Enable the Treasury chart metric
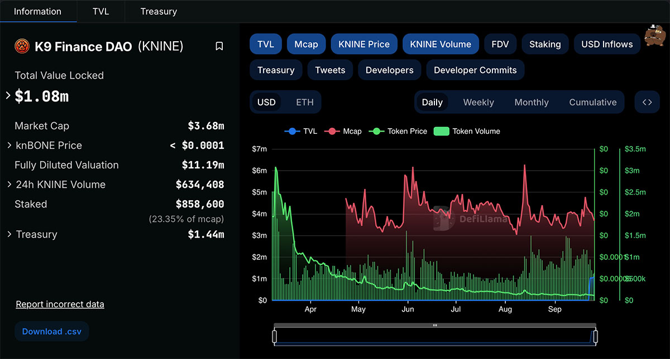The width and height of the screenshot is (670, 359). tap(276, 70)
